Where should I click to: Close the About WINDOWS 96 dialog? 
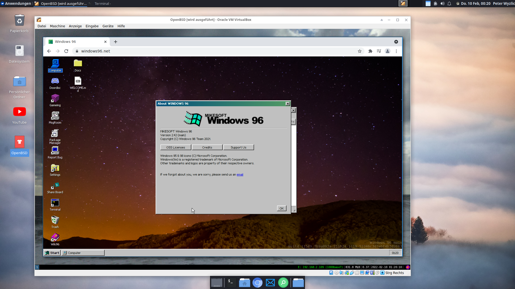[288, 104]
